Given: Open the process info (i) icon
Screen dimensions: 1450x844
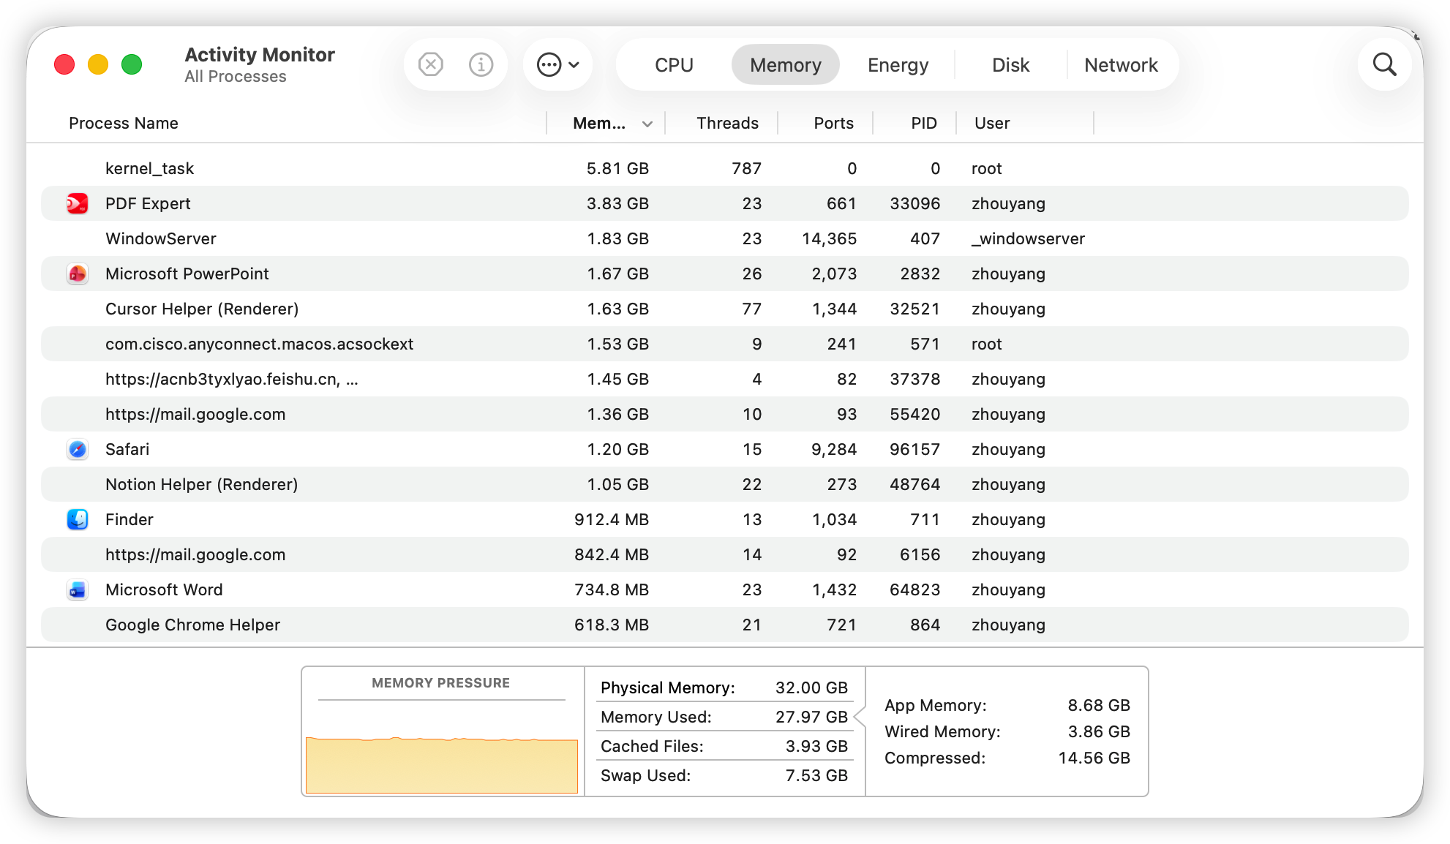Looking at the screenshot, I should coord(481,64).
